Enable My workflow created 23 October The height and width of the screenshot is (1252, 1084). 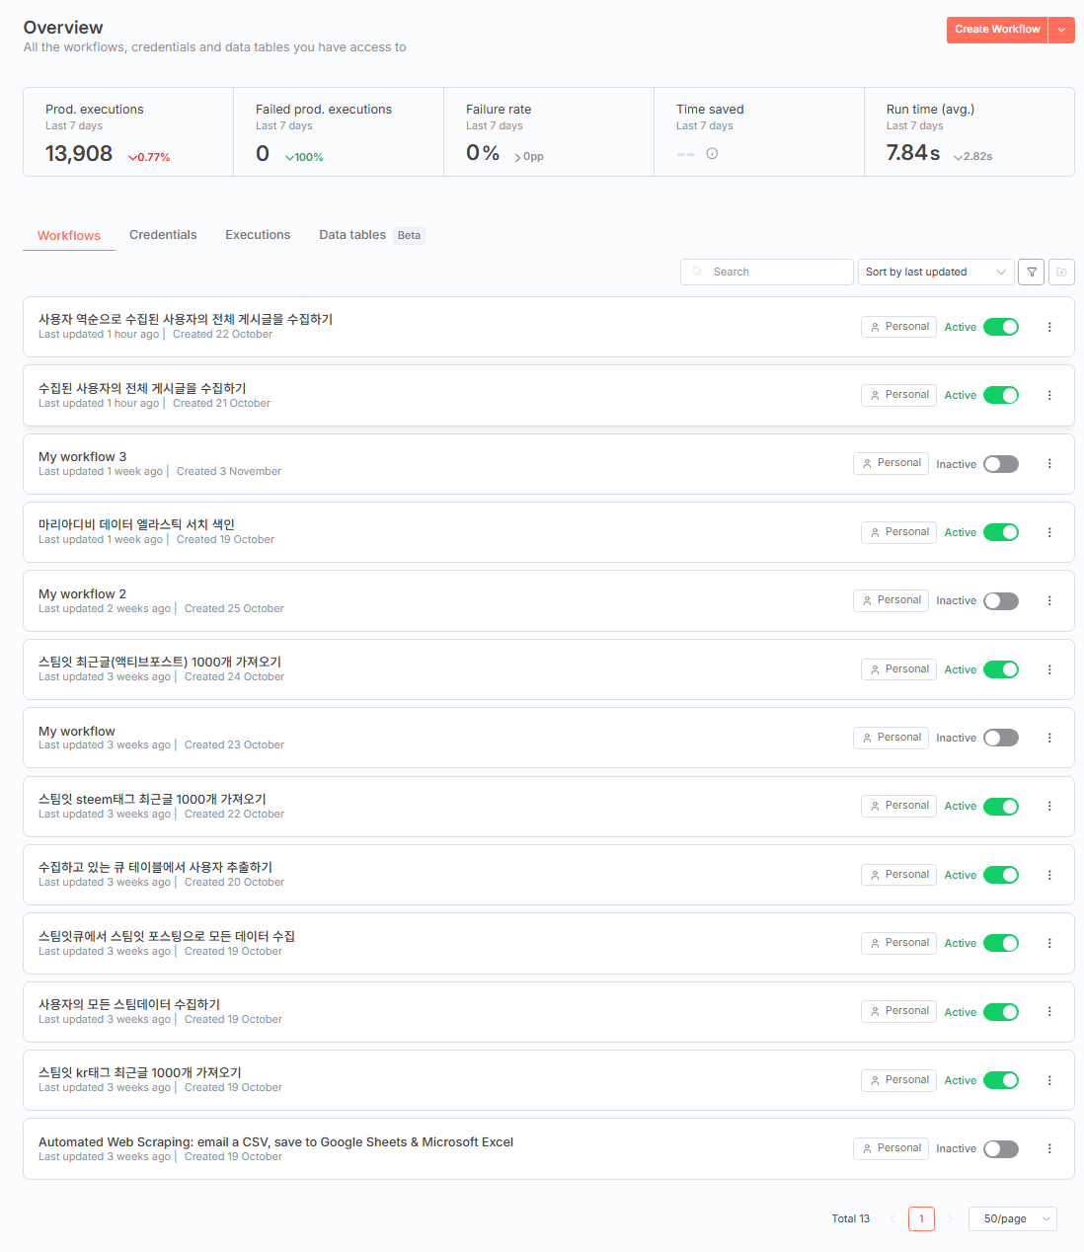pyautogui.click(x=1001, y=738)
